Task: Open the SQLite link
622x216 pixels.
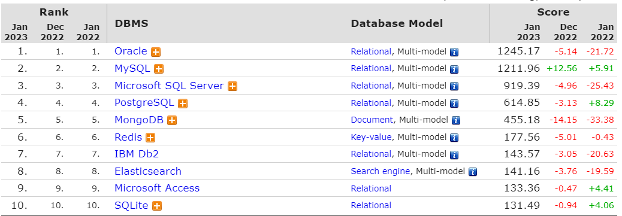Action: [131, 205]
